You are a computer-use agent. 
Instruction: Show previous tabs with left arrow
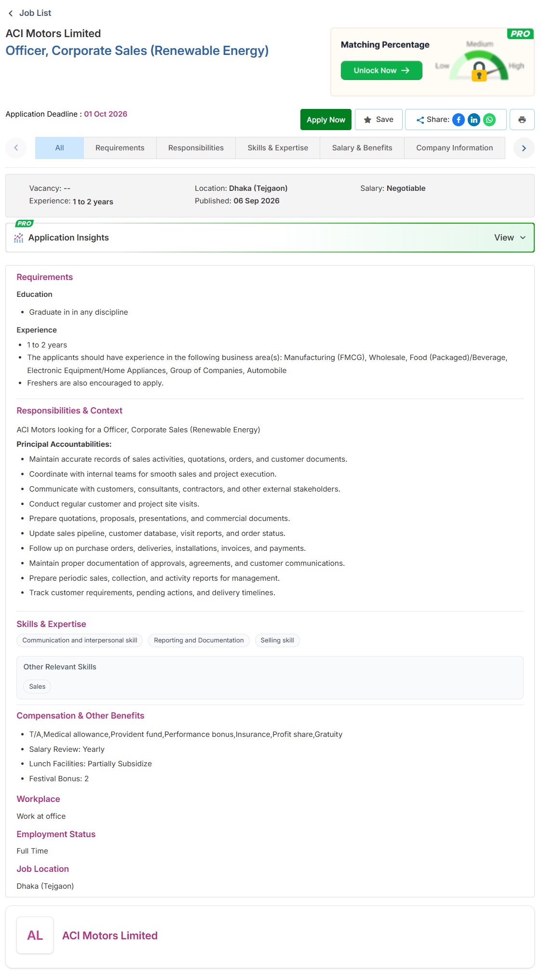coord(16,148)
